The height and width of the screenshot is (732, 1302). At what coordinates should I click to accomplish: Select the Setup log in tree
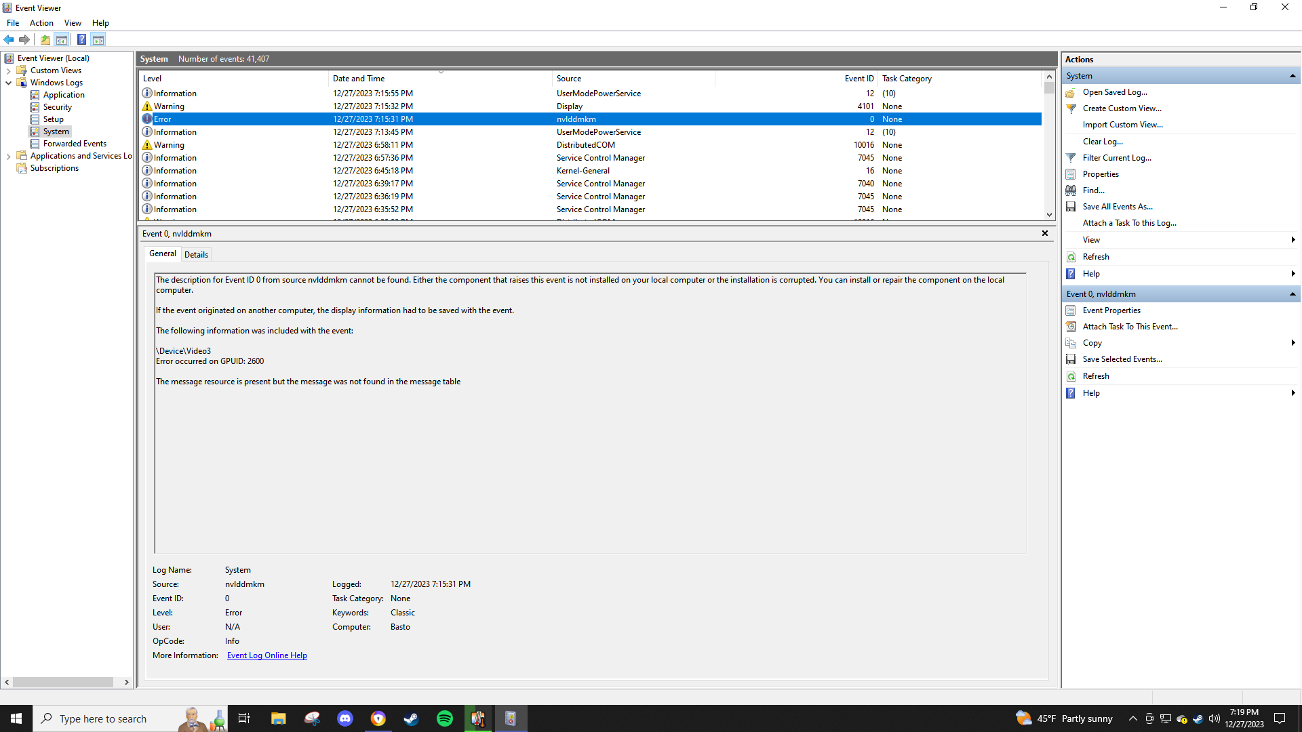(x=53, y=119)
